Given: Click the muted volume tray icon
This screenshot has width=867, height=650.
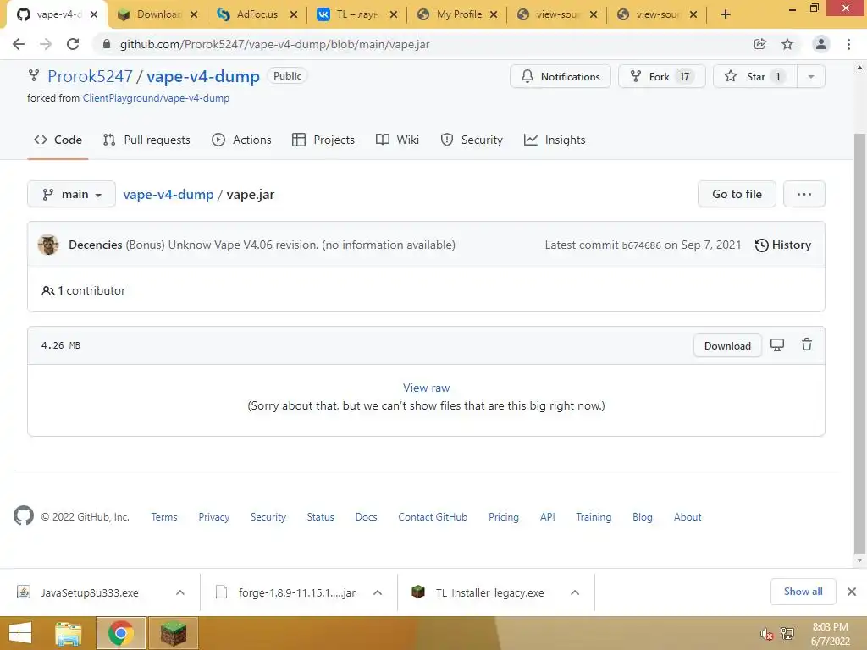Looking at the screenshot, I should [x=765, y=633].
